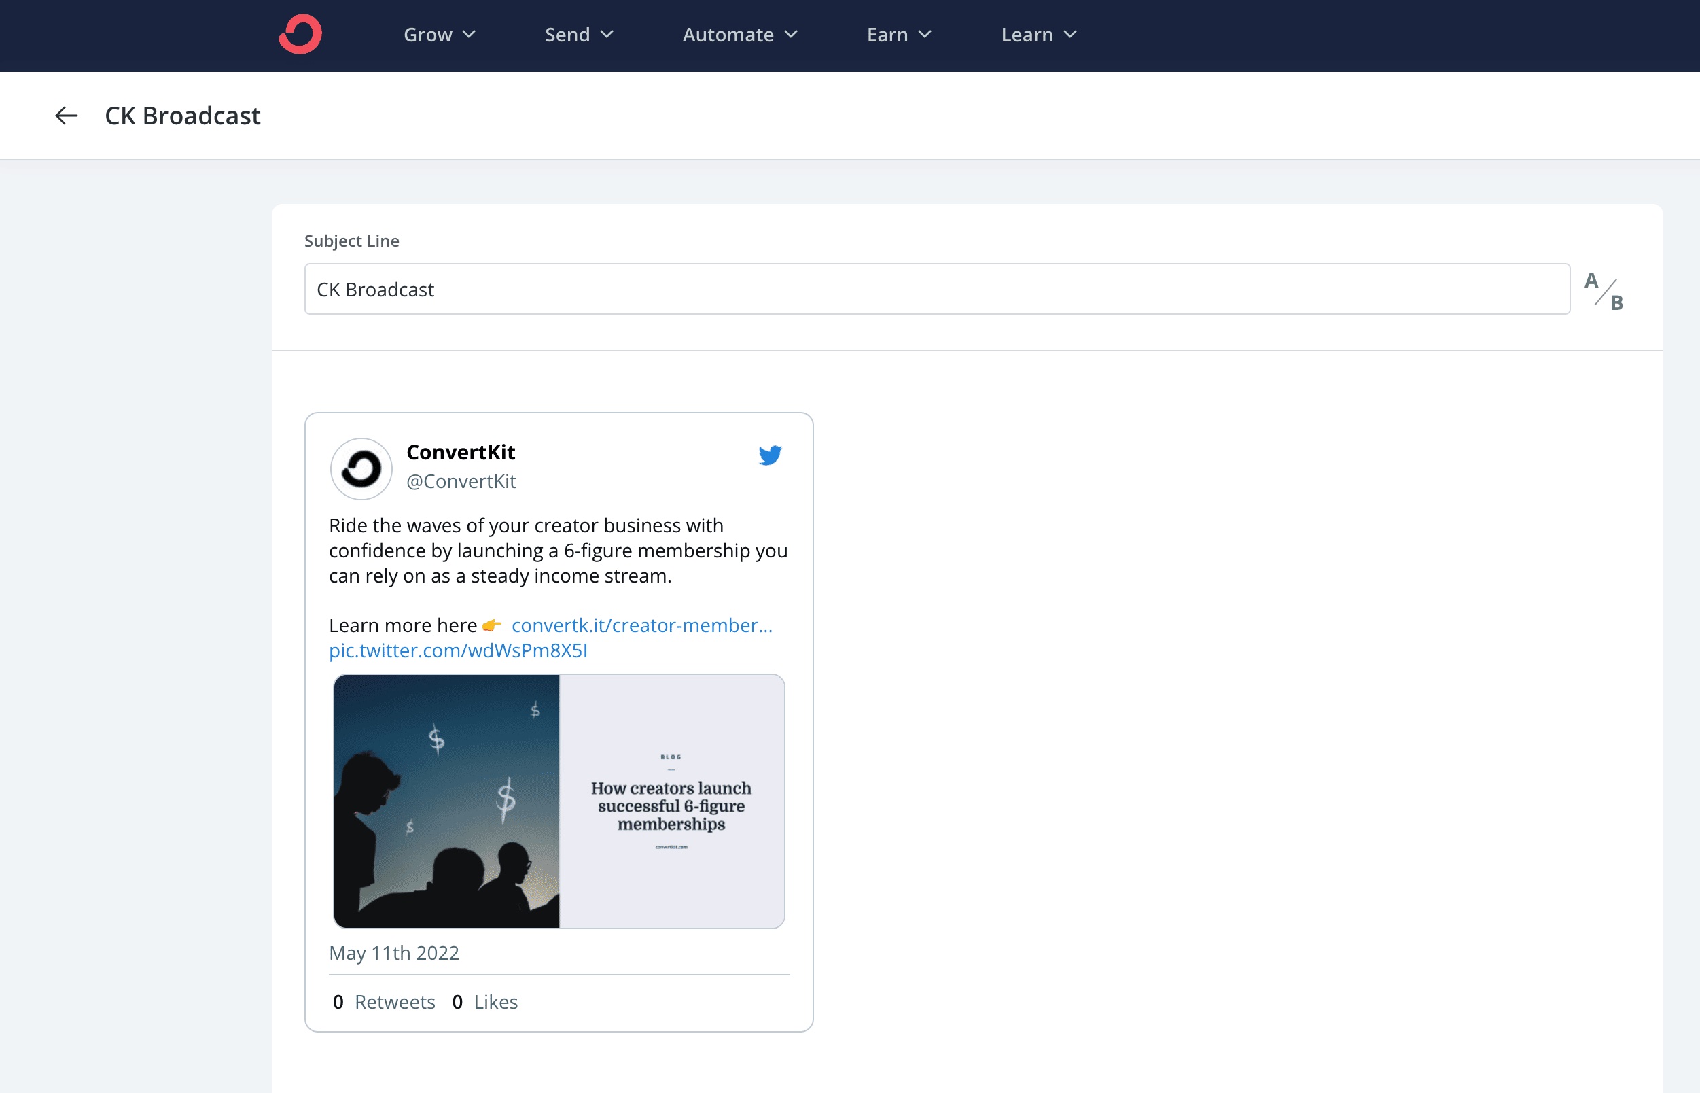The image size is (1700, 1093).
Task: Click the ConvertKit avatar in the tweet card
Action: point(361,468)
